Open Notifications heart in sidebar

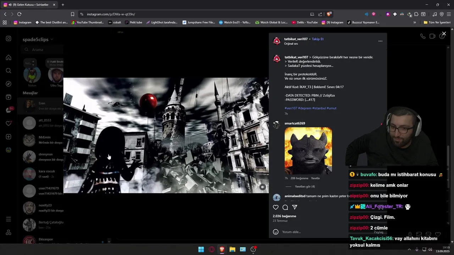pos(9,123)
